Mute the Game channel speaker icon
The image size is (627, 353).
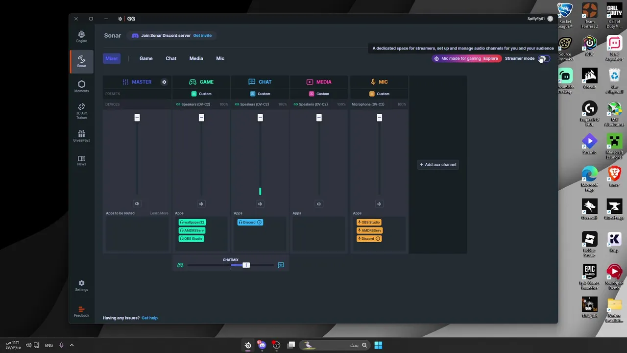201,204
